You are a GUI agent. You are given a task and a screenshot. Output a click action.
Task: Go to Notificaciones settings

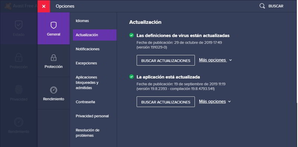88,49
